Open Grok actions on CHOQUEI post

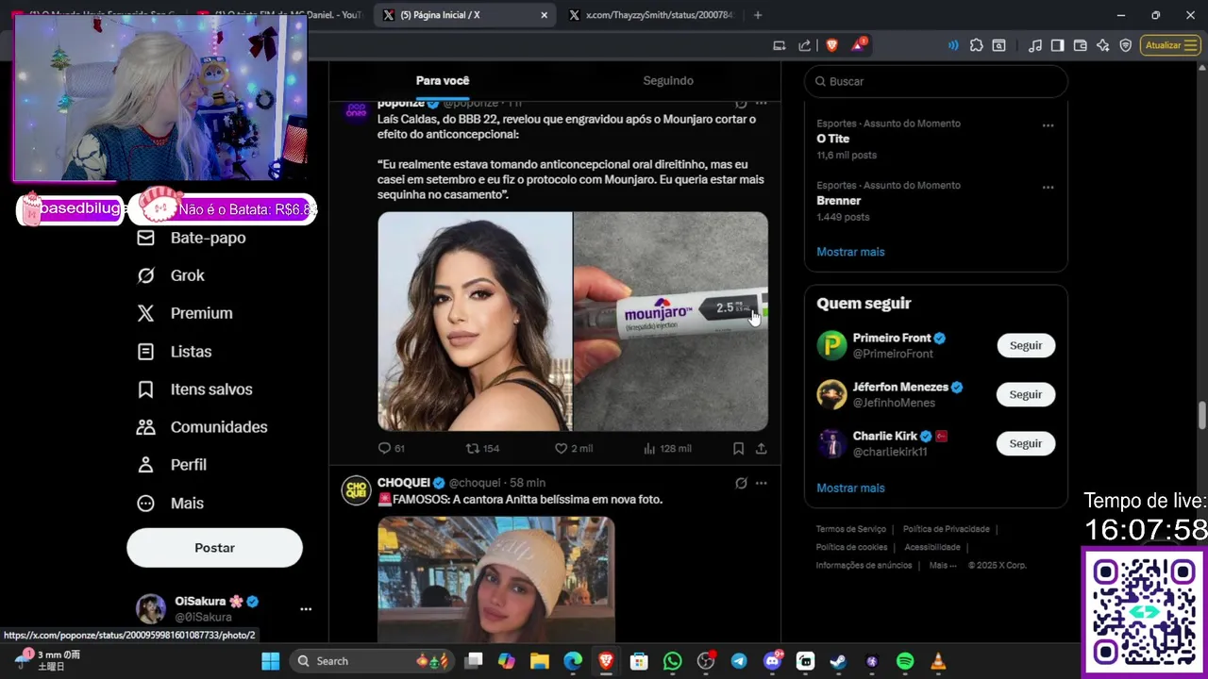point(741,483)
